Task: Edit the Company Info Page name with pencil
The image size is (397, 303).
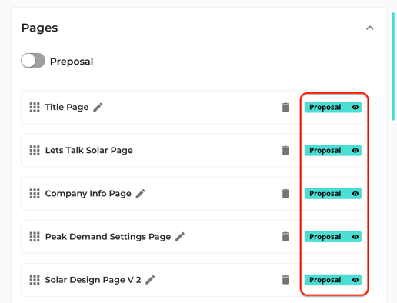Action: pyautogui.click(x=140, y=194)
